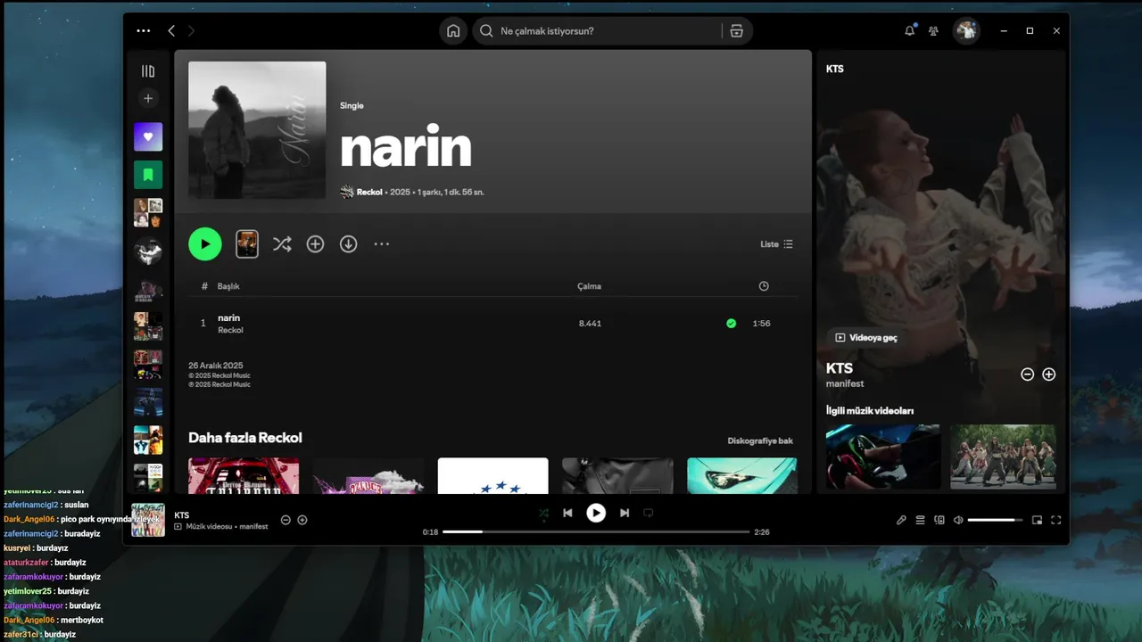Open the Liste view dropdown
Image resolution: width=1142 pixels, height=642 pixels.
(x=776, y=244)
